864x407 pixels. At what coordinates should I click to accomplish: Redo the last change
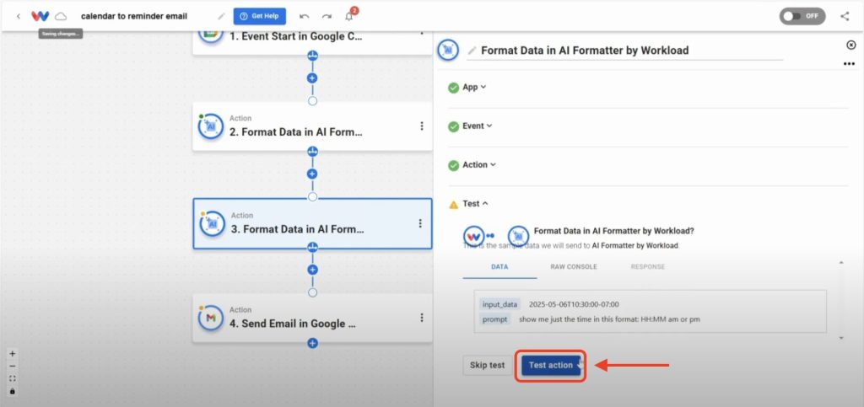[x=327, y=17]
